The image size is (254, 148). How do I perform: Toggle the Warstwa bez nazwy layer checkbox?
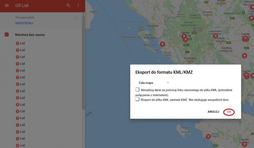(x=7, y=34)
